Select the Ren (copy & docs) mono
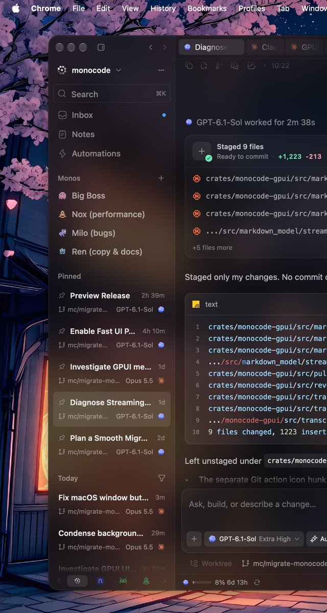Viewport: 327px width, 613px height. point(111,251)
